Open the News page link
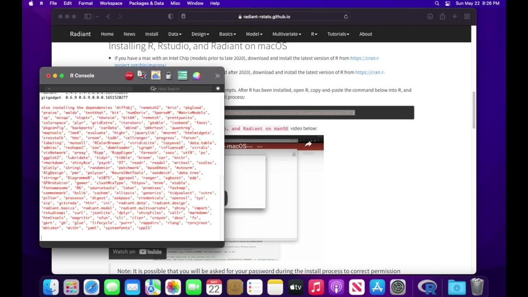 coord(129,34)
